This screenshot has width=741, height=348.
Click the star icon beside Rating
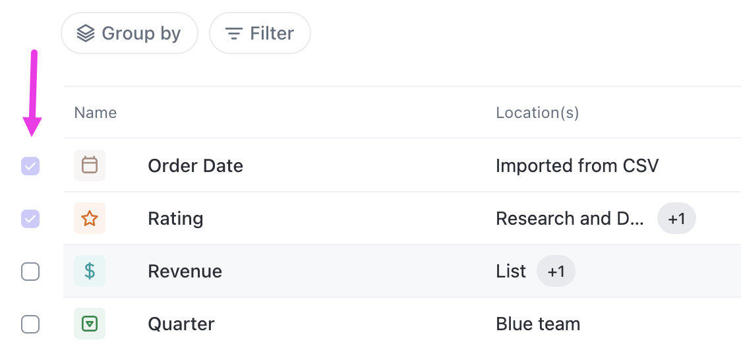pyautogui.click(x=89, y=218)
